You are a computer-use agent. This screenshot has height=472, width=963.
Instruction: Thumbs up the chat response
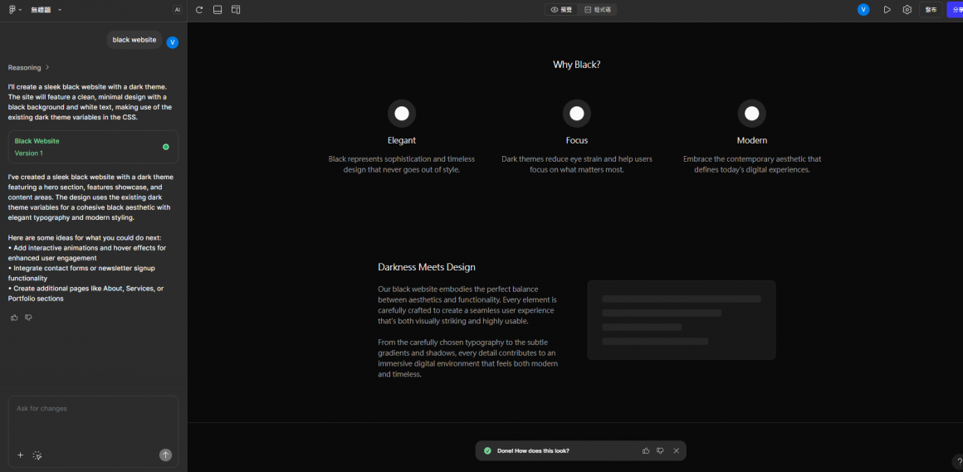tap(14, 318)
